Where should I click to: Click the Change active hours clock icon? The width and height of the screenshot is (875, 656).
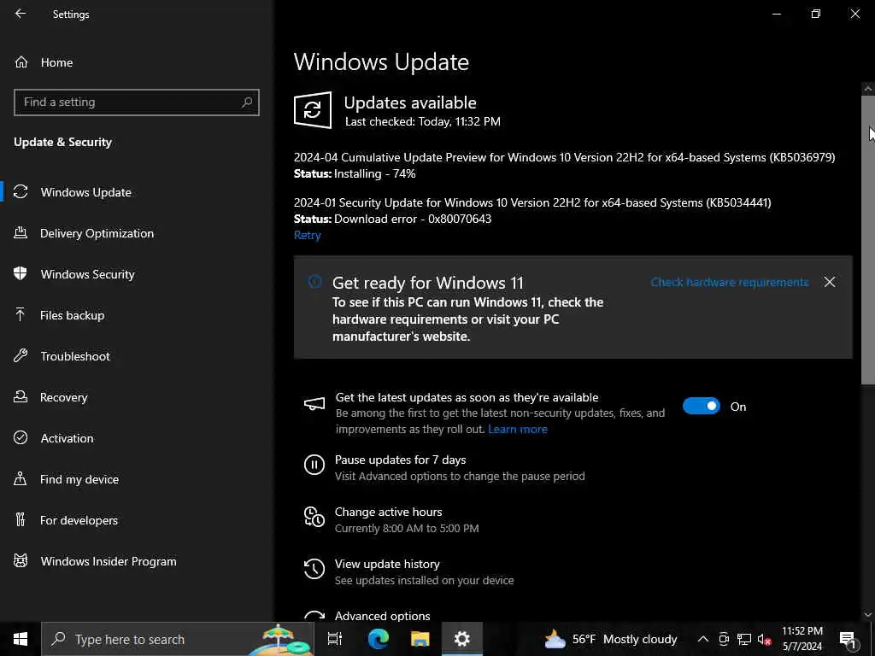tap(314, 517)
